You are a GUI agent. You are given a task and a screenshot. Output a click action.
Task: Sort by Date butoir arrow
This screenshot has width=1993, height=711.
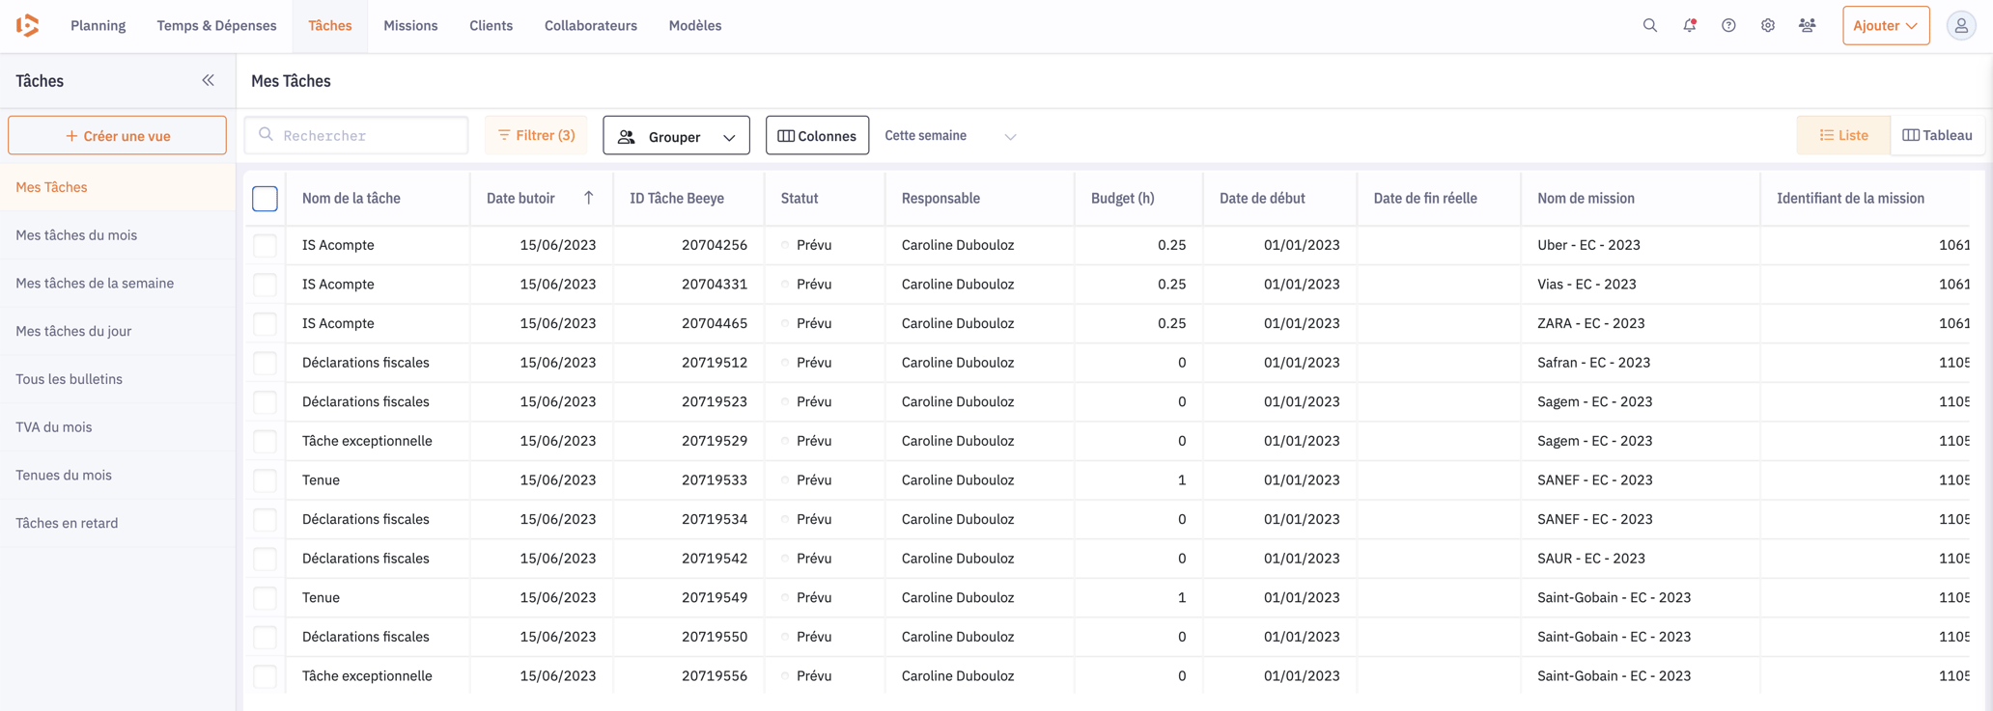pyautogui.click(x=588, y=198)
